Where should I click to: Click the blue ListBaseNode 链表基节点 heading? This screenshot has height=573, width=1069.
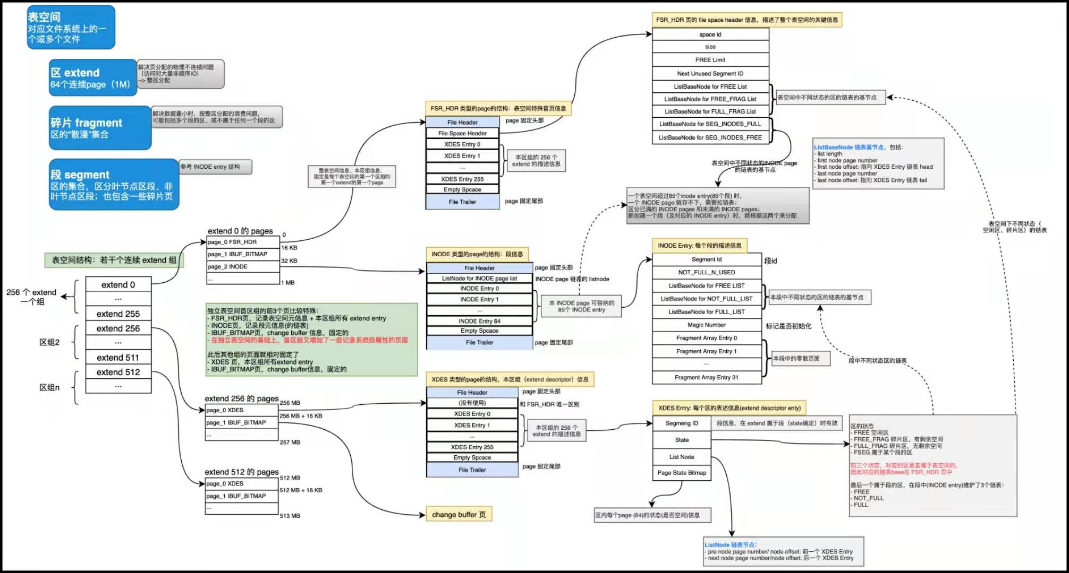point(849,147)
